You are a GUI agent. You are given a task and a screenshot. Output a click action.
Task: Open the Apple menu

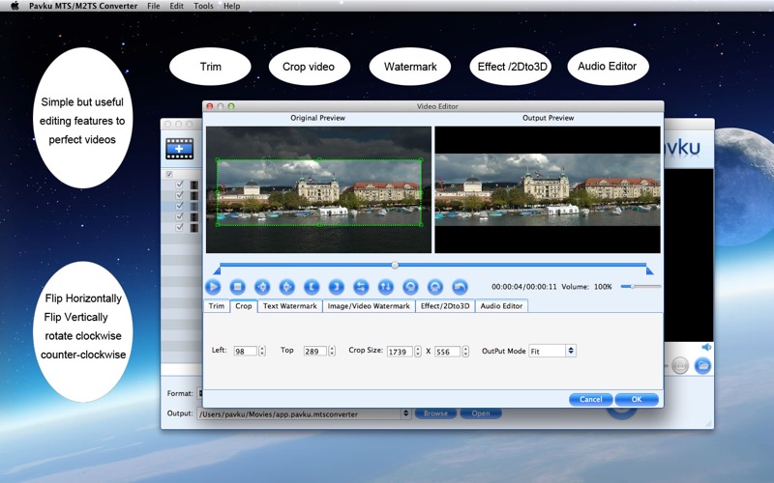coord(15,6)
